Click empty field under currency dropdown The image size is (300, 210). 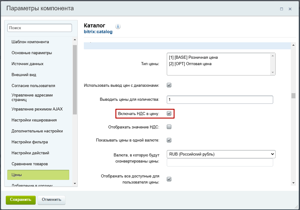point(220,163)
